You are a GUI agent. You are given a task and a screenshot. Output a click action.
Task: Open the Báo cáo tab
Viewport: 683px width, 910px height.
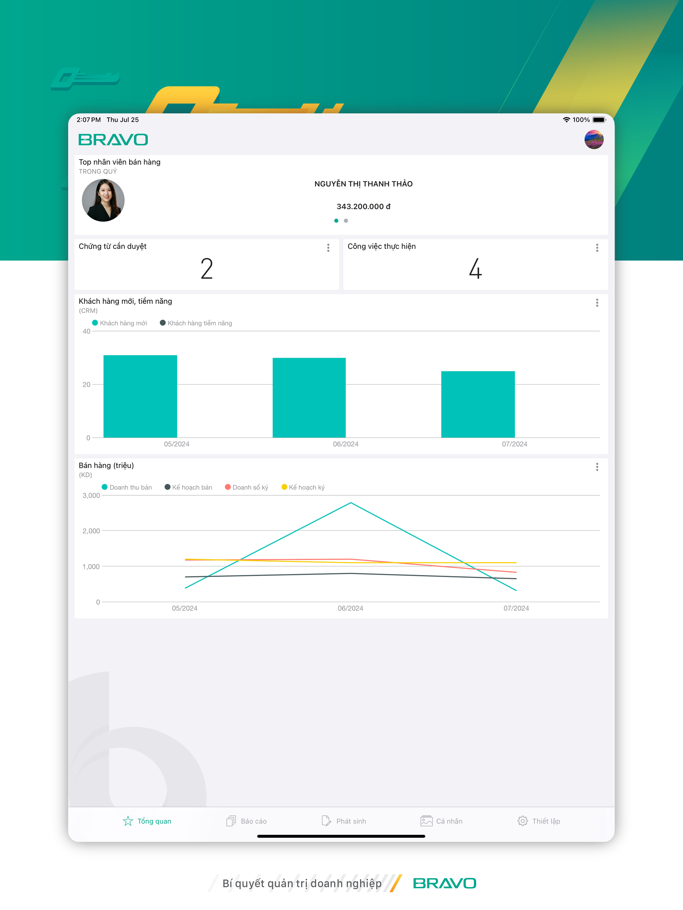[246, 821]
